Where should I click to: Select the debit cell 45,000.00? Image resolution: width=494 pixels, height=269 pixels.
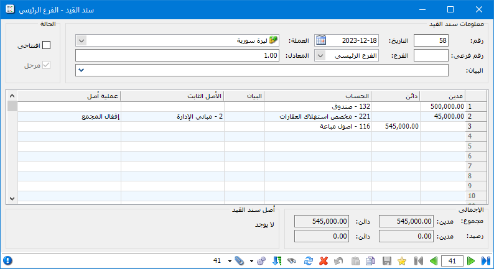442,116
